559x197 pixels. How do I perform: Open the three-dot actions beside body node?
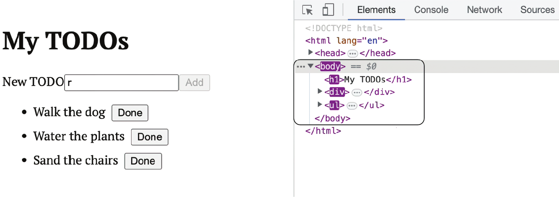click(x=301, y=67)
